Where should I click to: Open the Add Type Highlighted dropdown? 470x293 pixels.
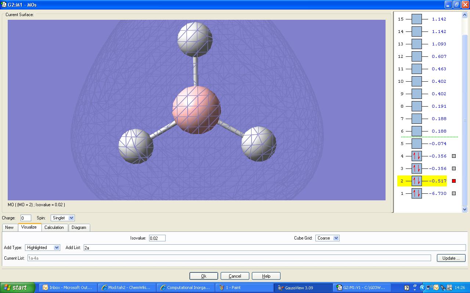coord(43,248)
